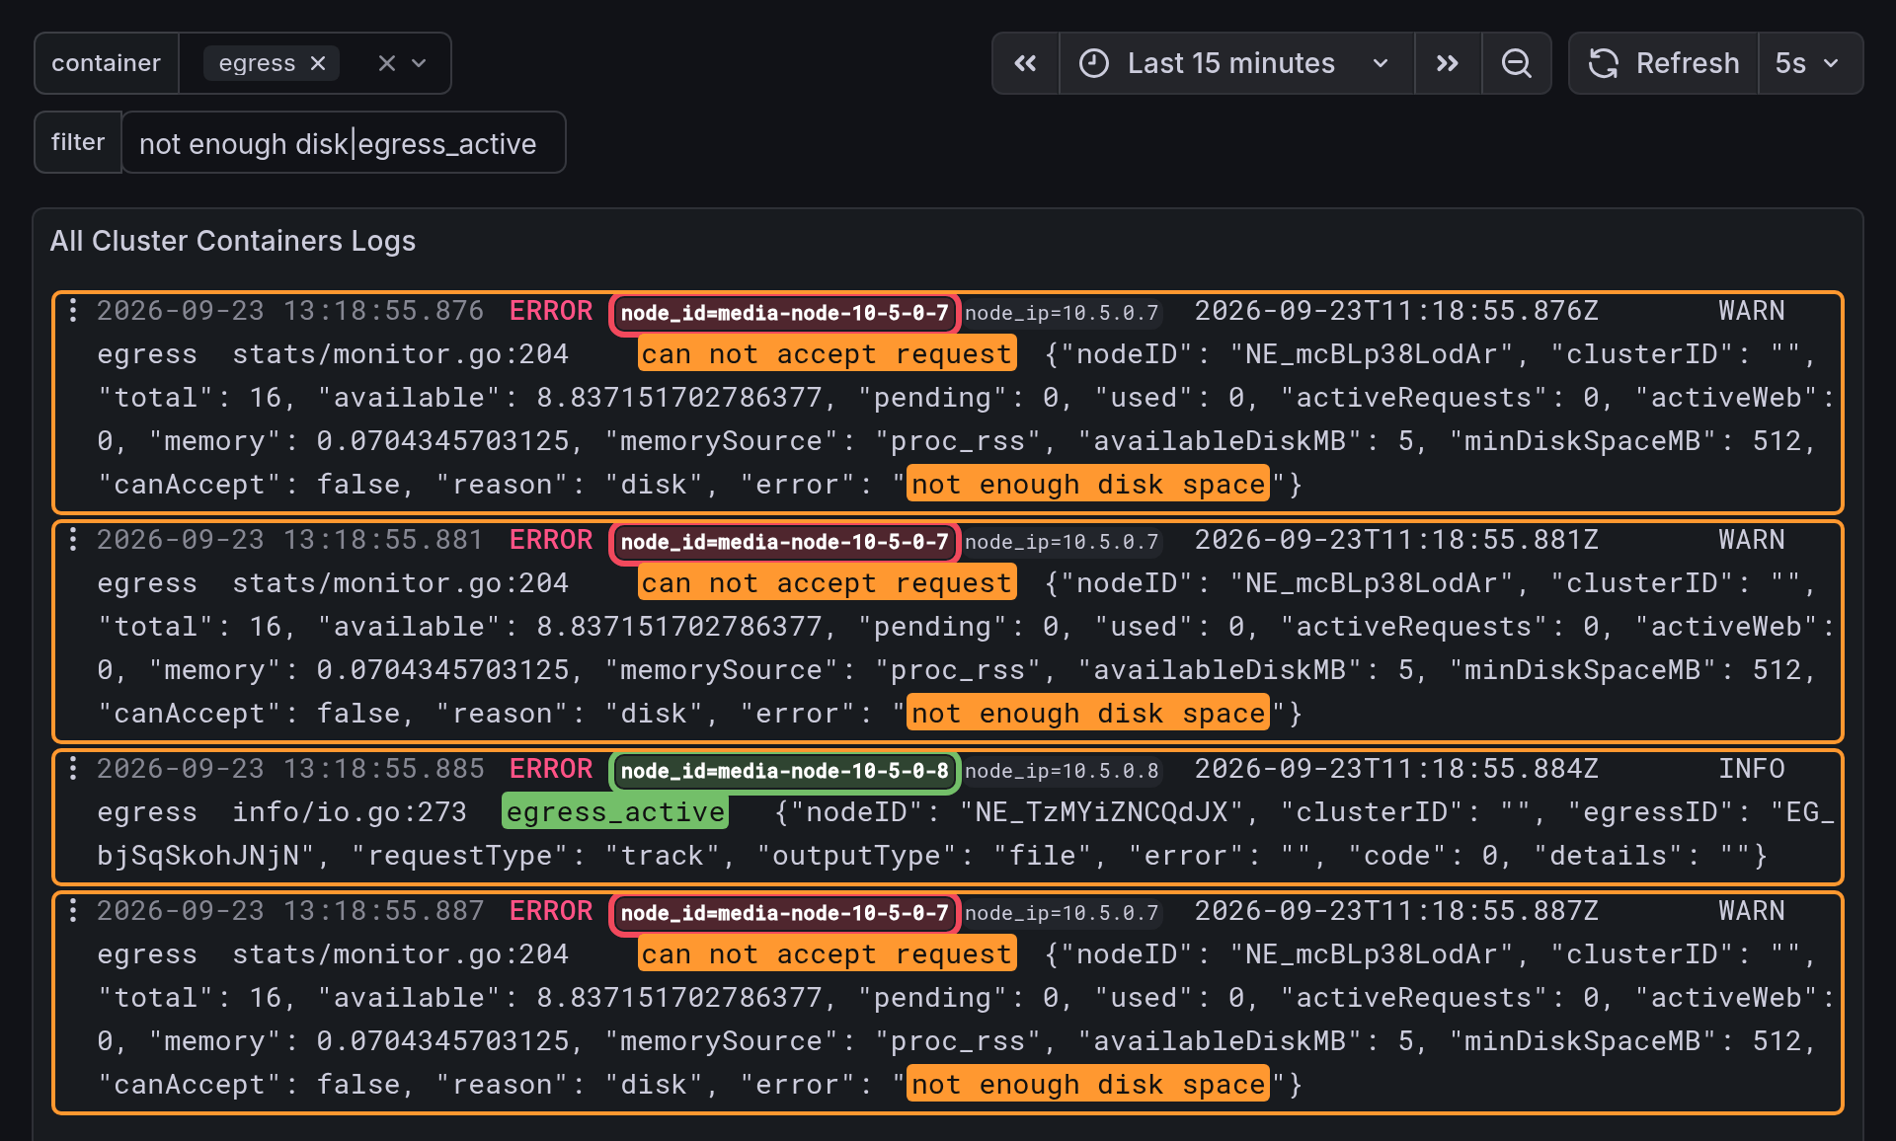Open the 5s refresh interval dropdown
The height and width of the screenshot is (1141, 1896).
1810,63
